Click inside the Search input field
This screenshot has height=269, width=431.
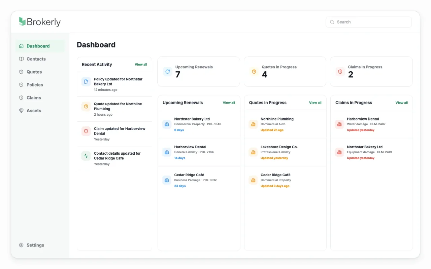click(369, 22)
